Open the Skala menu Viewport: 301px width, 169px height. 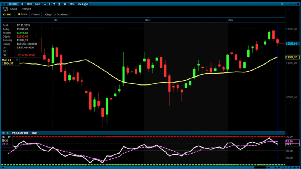click(x=14, y=9)
